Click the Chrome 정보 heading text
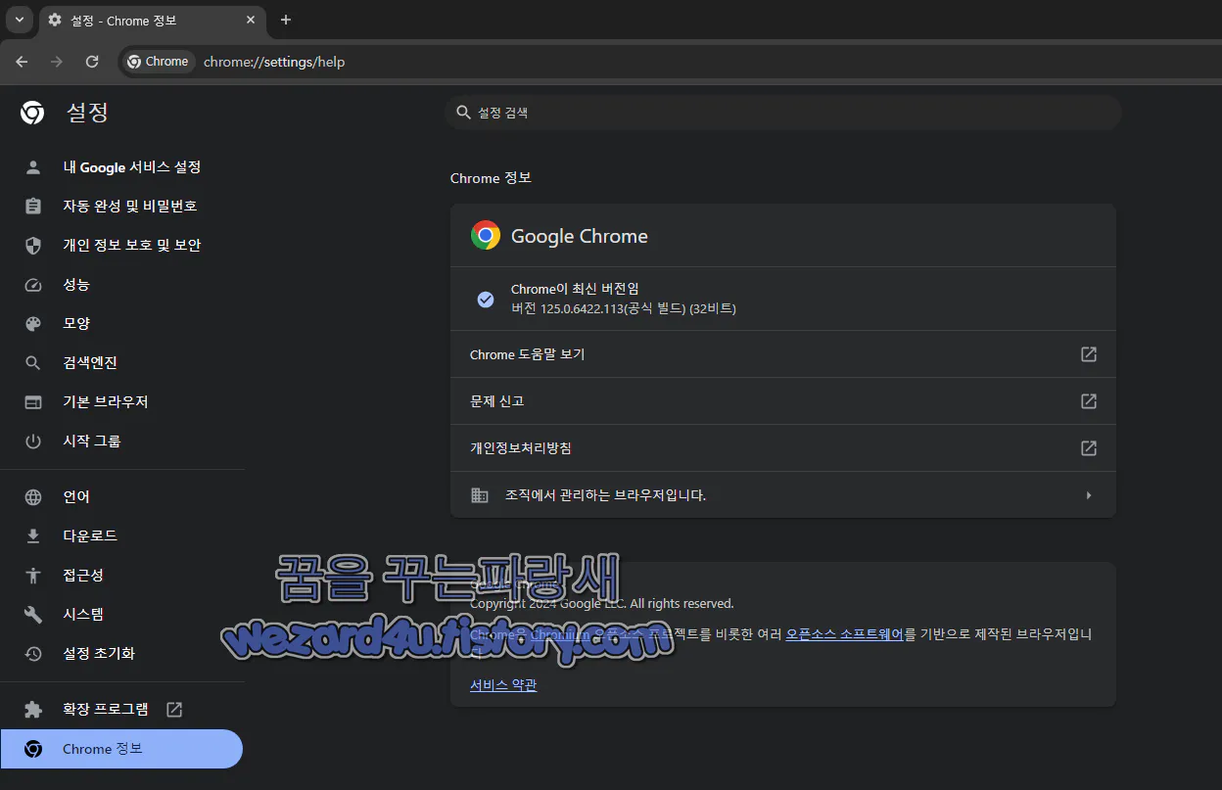Viewport: 1222px width, 790px height. 491,178
